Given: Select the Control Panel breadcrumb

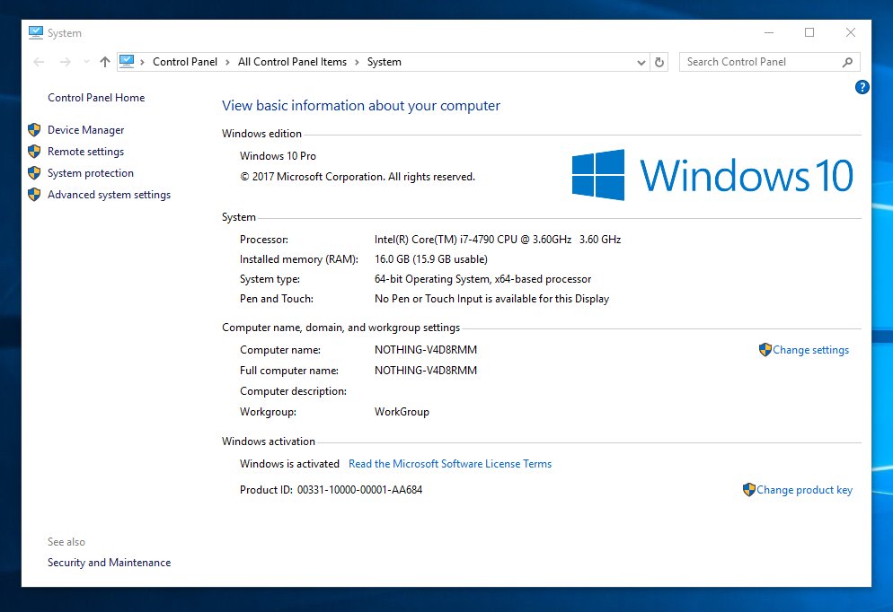Looking at the screenshot, I should tap(185, 62).
